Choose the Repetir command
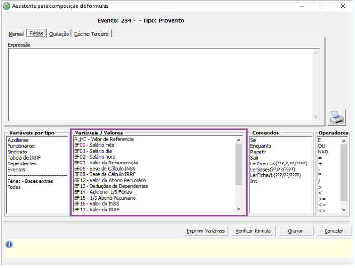Viewport: 355px width, 268px height. point(258,152)
